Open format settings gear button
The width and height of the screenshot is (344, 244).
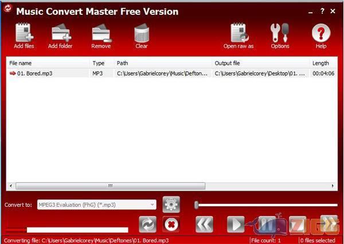click(171, 204)
